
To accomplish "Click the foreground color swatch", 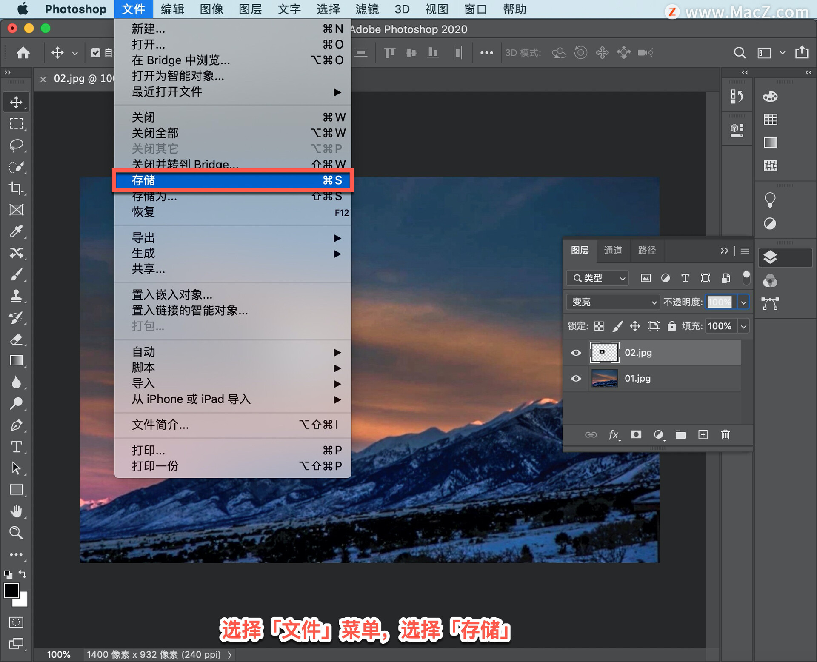I will click(11, 591).
